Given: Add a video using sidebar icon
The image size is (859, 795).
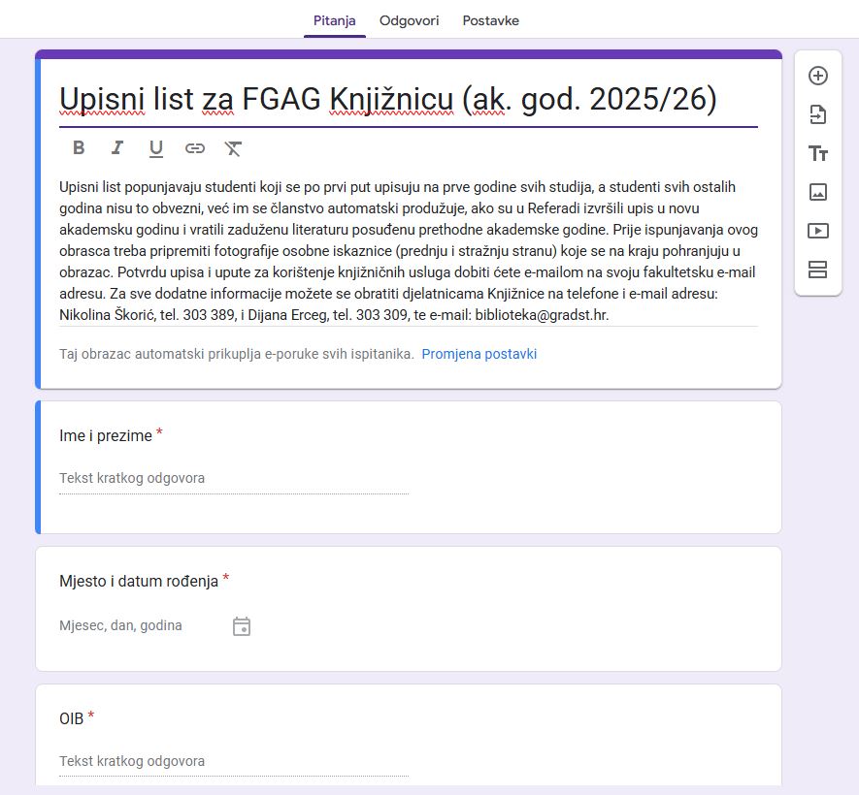Looking at the screenshot, I should click(817, 231).
